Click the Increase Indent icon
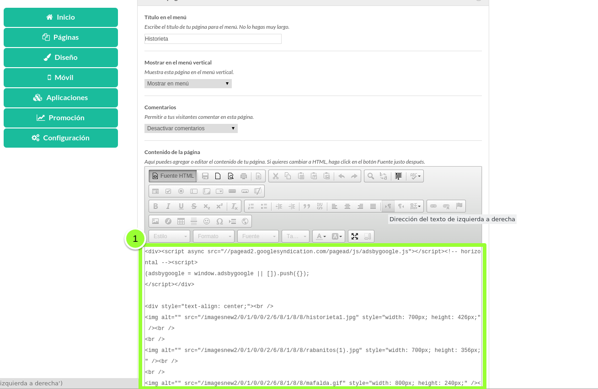This screenshot has height=389, width=598. 292,206
